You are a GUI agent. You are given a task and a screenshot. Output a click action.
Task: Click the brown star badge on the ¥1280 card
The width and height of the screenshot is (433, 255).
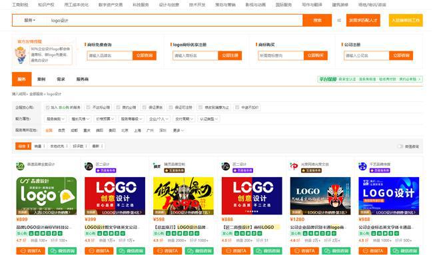[x=311, y=170]
